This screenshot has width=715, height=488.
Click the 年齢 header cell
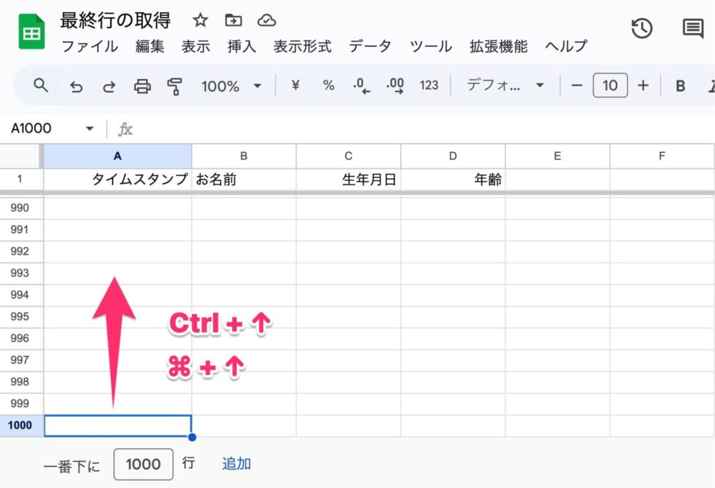point(452,179)
